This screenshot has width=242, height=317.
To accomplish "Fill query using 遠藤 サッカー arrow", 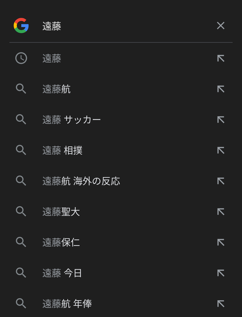I will [220, 120].
